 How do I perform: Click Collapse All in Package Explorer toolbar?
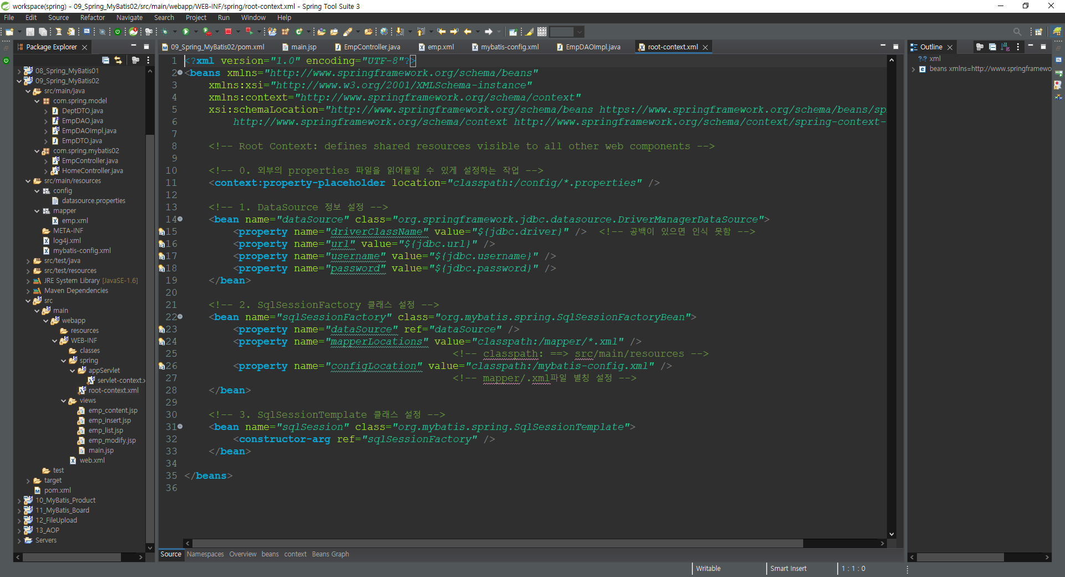coord(105,60)
